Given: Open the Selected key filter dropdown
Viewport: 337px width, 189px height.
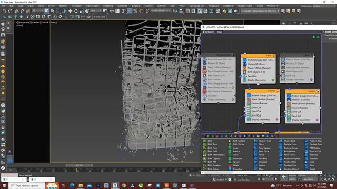Looking at the screenshot, I should click(x=308, y=175).
